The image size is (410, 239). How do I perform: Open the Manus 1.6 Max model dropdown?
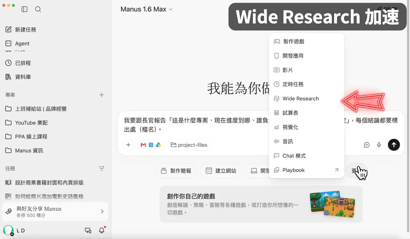(x=146, y=9)
